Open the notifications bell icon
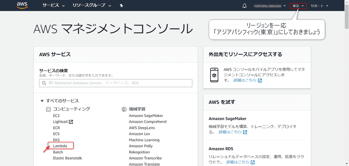The width and height of the screenshot is (349, 166). click(x=244, y=6)
